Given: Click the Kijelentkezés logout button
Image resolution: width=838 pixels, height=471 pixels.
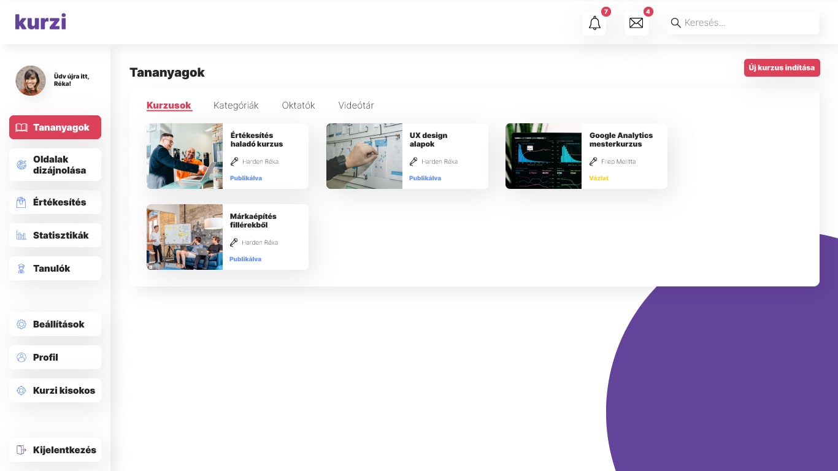Looking at the screenshot, I should click(x=55, y=450).
